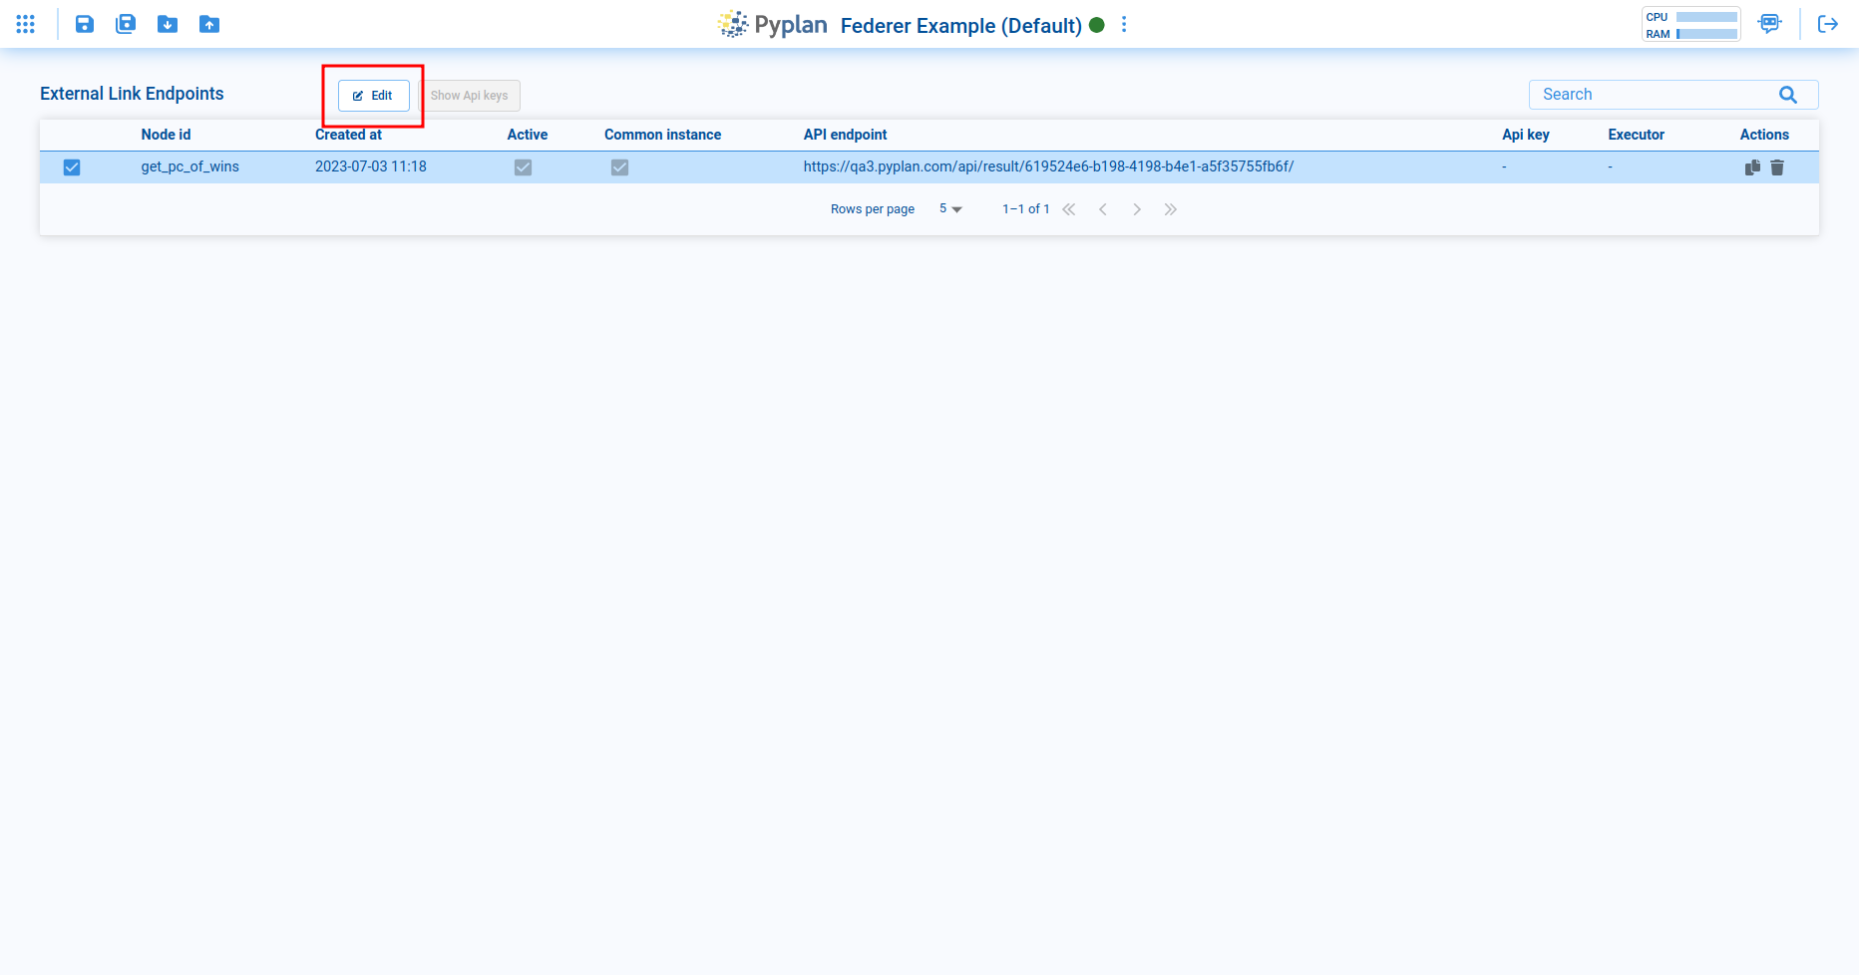Click the logout icon
The width and height of the screenshot is (1859, 975).
coord(1827,24)
